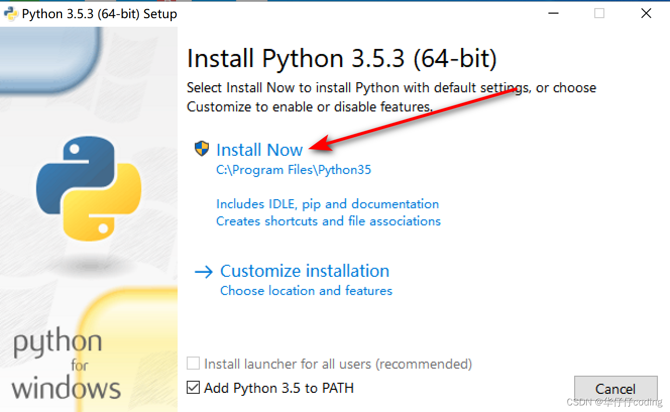This screenshot has width=670, height=412.
Task: Click the UAC shield icon beside Install Now
Action: 202,149
